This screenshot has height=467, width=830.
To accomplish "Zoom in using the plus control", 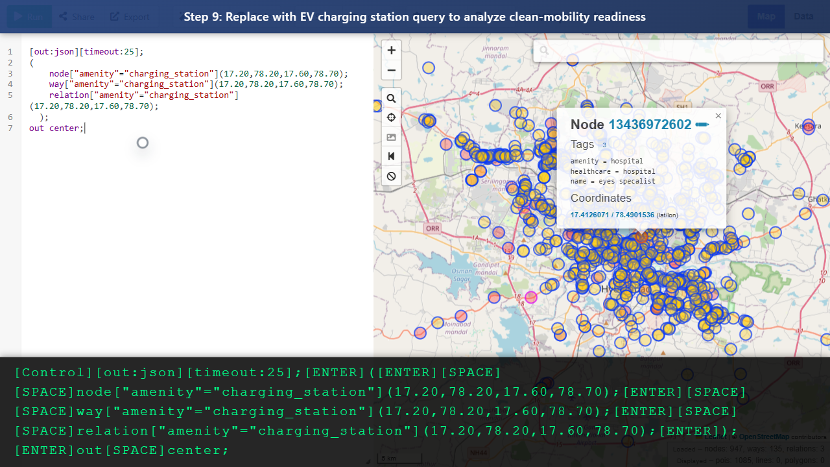I will (391, 50).
